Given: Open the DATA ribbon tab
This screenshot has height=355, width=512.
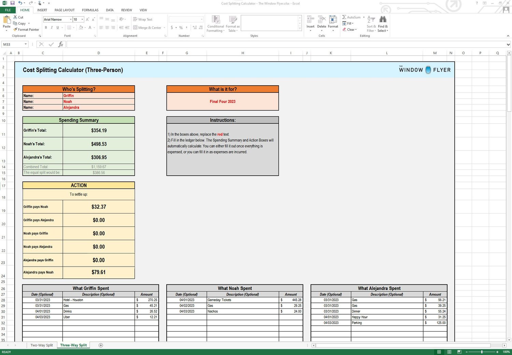Looking at the screenshot, I should [110, 10].
